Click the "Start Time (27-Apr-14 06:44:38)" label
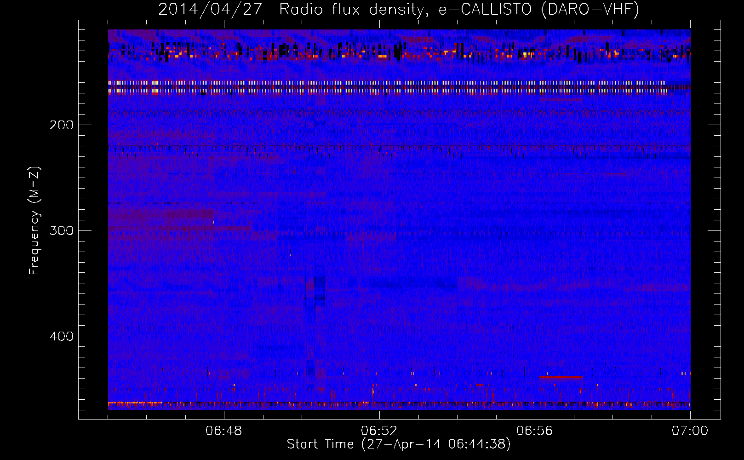 coord(399,444)
